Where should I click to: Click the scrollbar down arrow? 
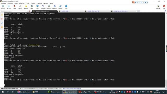pyautogui.click(x=166, y=86)
